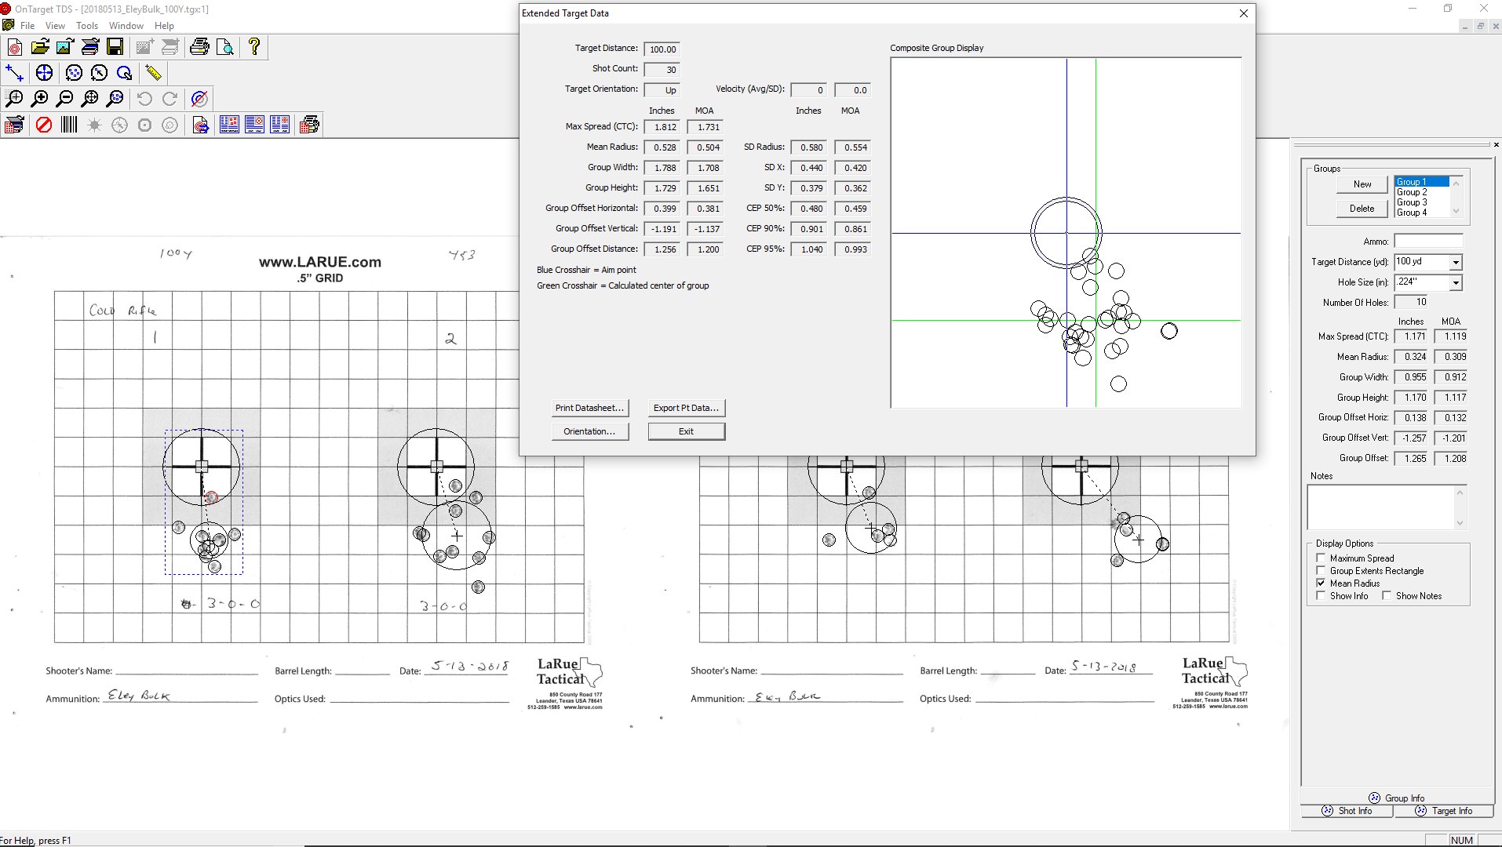This screenshot has width=1502, height=847.
Task: Enable the Maximum Spread checkbox
Action: (x=1321, y=558)
